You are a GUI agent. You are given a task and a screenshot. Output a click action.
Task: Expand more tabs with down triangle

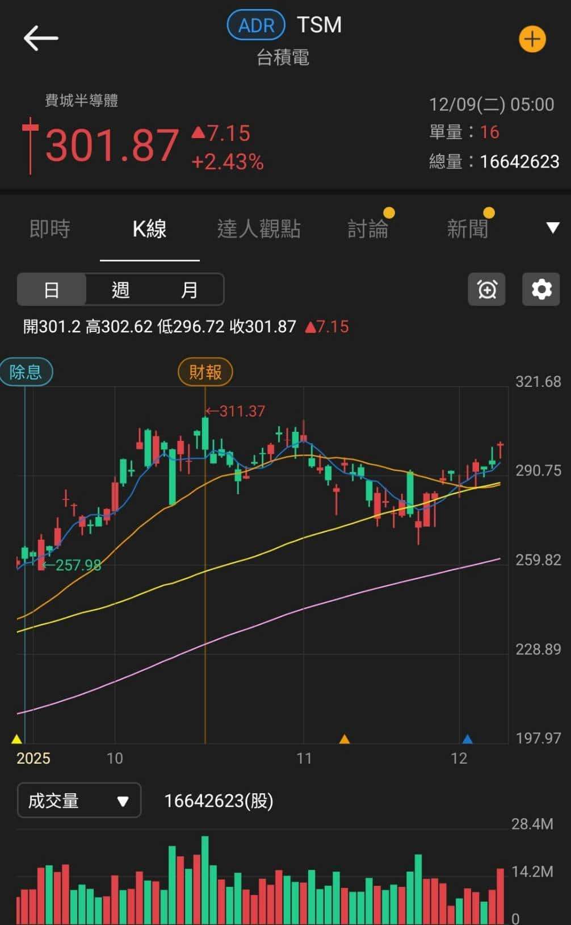552,228
